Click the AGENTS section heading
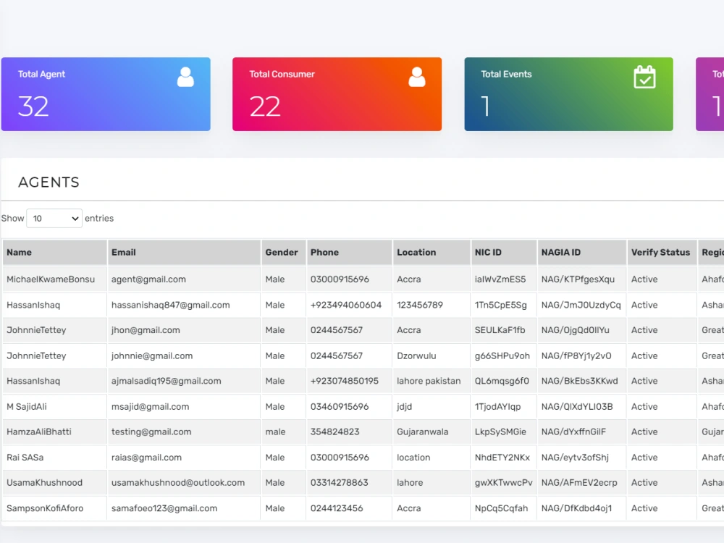The image size is (724, 543). (x=49, y=182)
